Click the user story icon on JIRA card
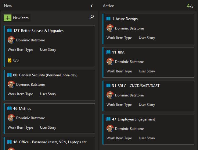 click(108, 52)
